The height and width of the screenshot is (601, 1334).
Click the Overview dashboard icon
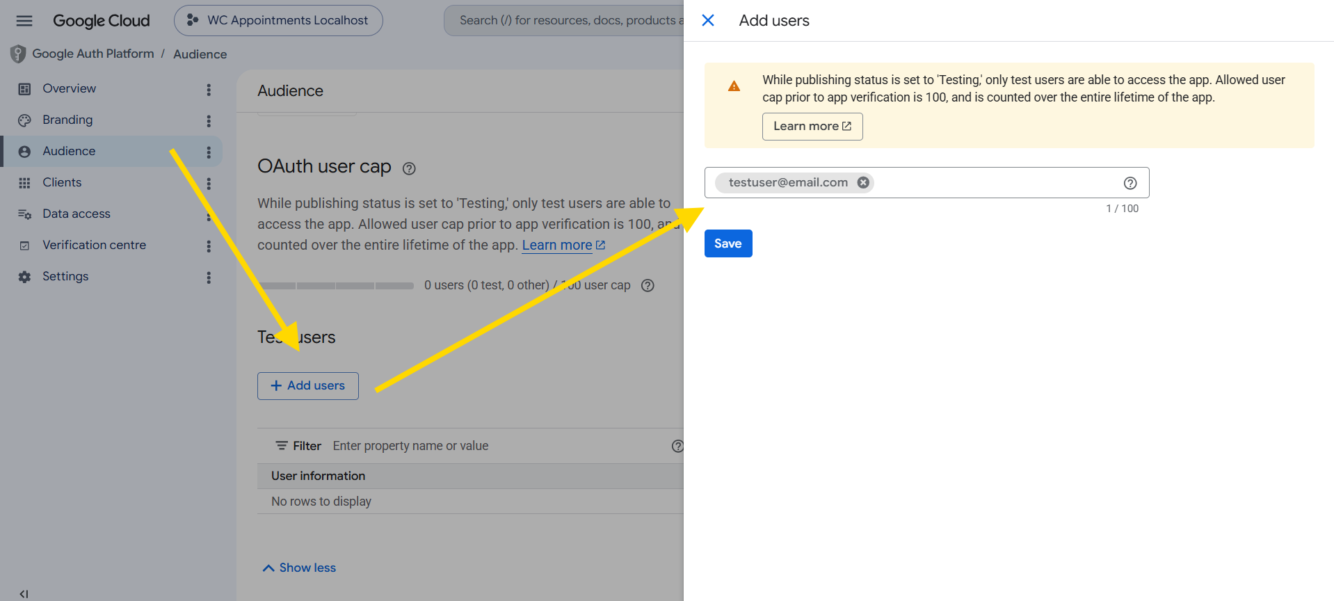[x=24, y=89]
